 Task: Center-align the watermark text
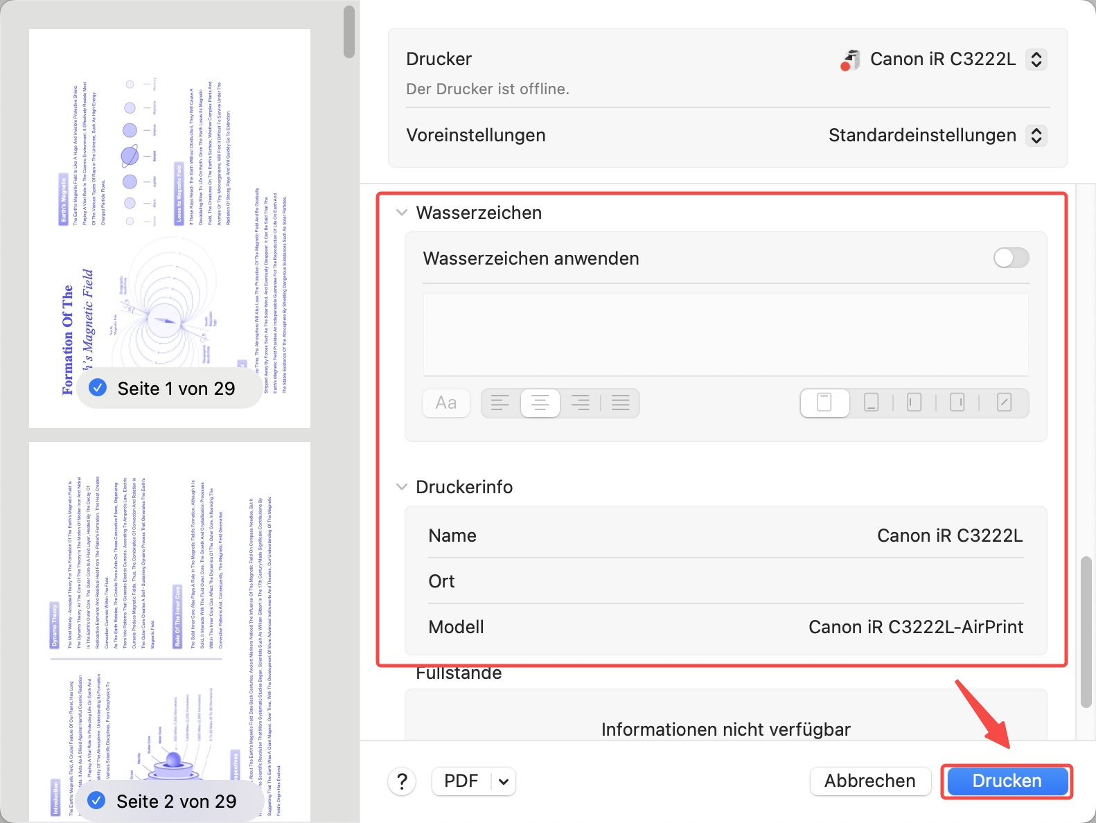[x=540, y=402]
